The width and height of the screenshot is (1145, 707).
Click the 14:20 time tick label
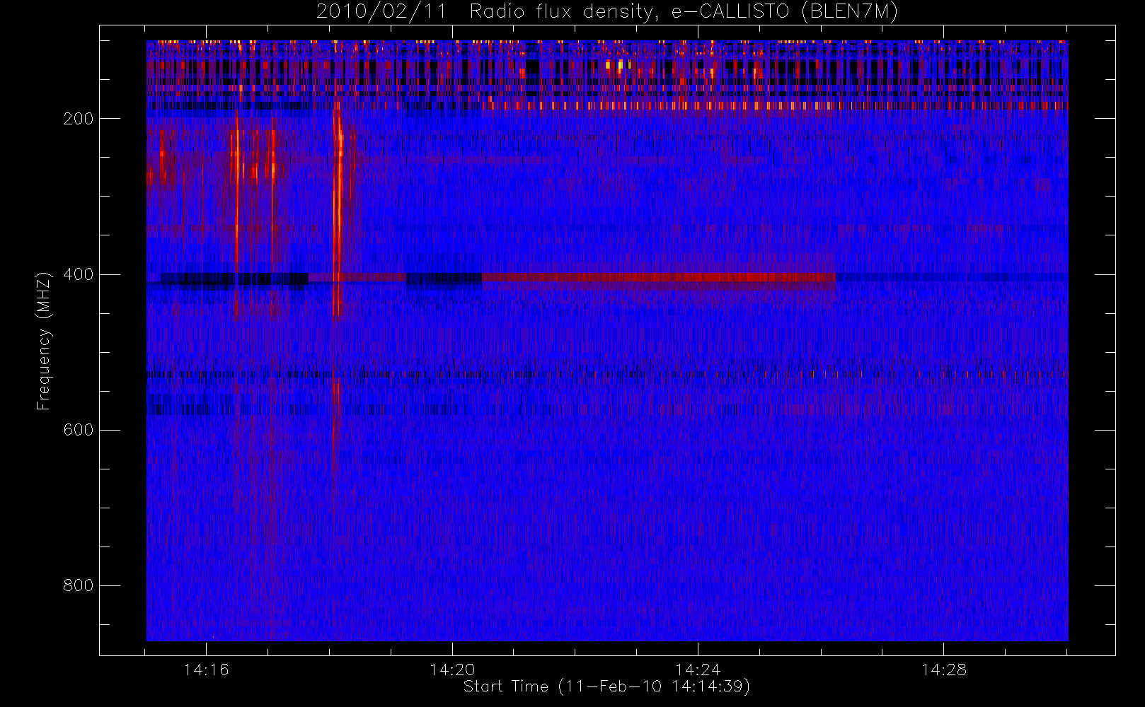point(452,670)
